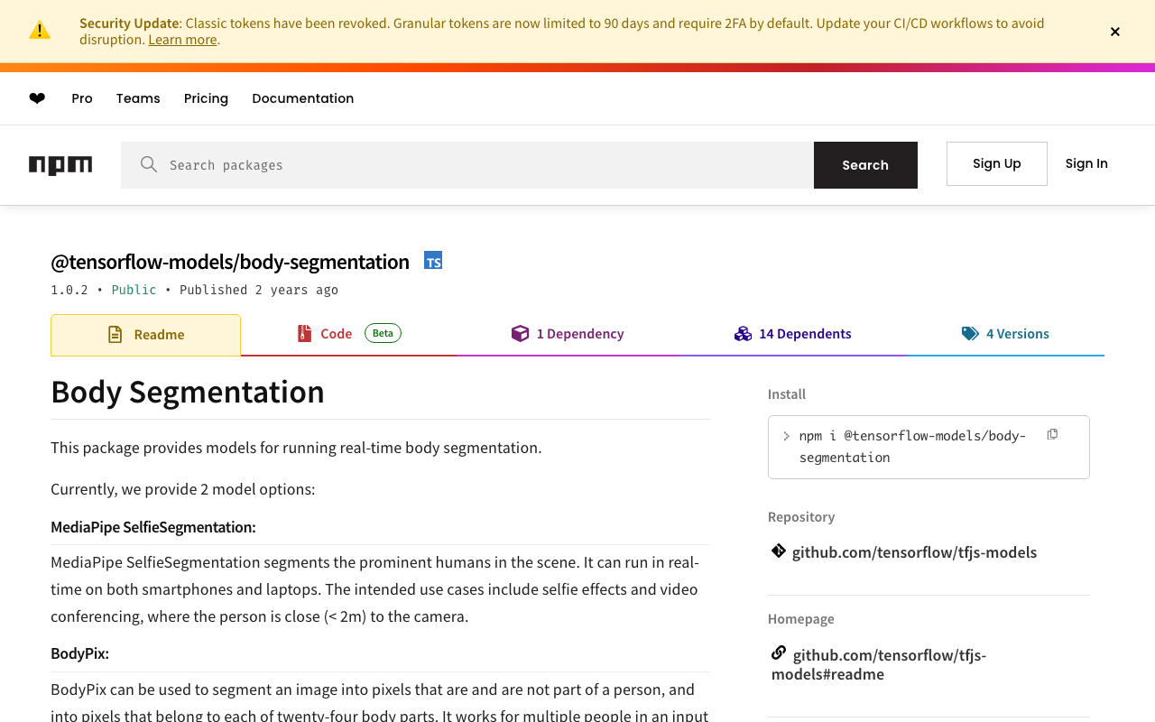
Task: Show the 4 Versions tab
Action: coord(1005,334)
